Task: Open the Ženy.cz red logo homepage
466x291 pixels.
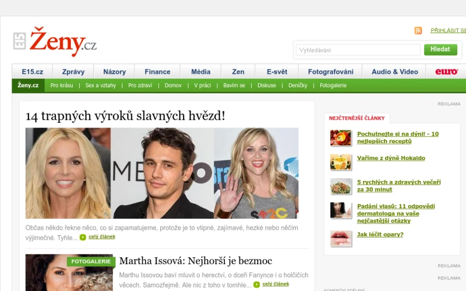Action: pos(63,41)
